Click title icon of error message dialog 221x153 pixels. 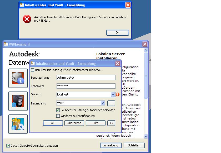click(x=22, y=5)
